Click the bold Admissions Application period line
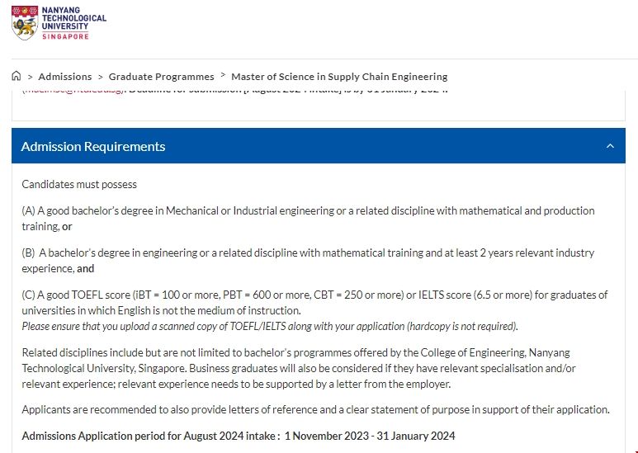 point(239,436)
